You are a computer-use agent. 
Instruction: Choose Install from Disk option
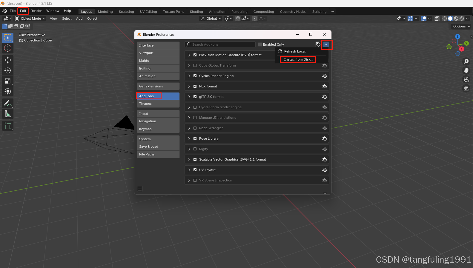pos(298,59)
